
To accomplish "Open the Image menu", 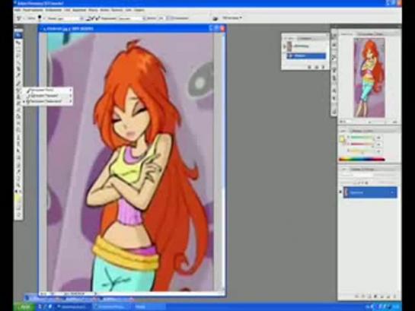I will point(53,10).
